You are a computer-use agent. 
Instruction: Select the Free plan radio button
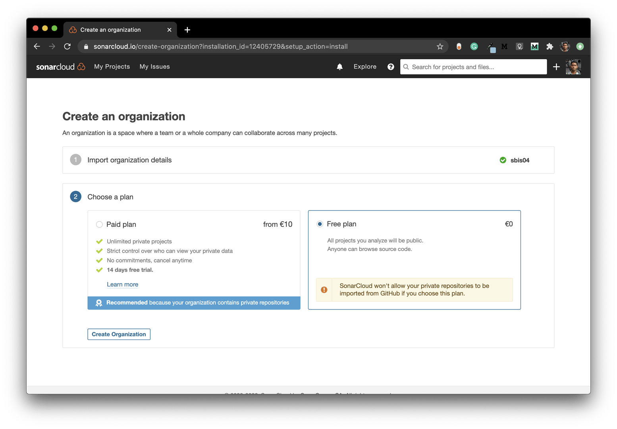320,224
